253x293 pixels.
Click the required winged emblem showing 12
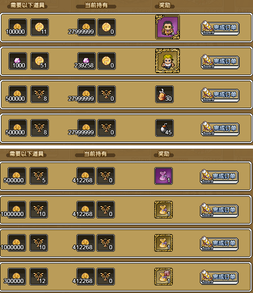[38, 277]
